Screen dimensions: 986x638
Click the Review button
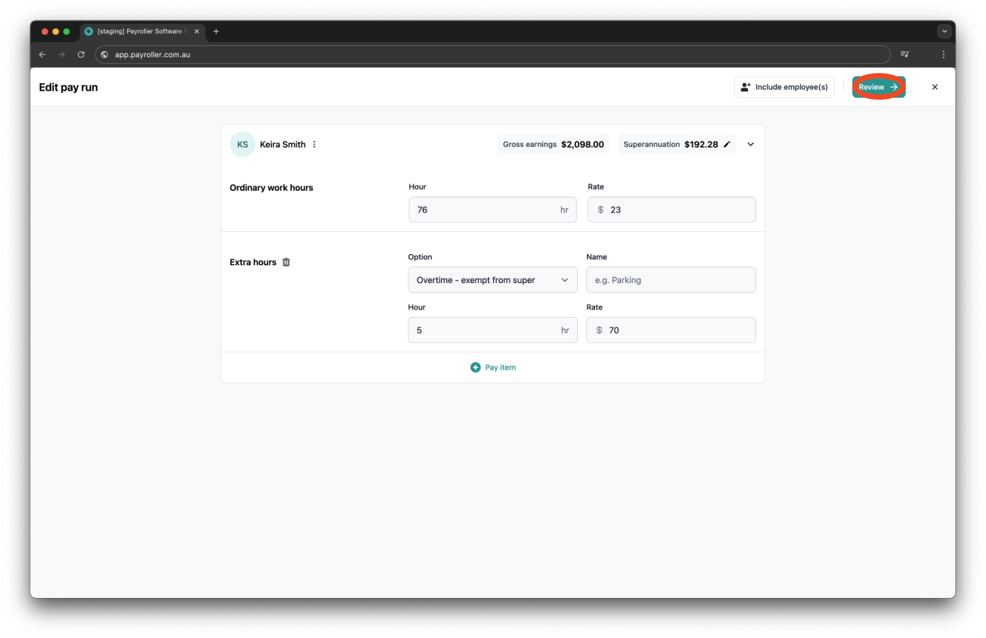[878, 87]
